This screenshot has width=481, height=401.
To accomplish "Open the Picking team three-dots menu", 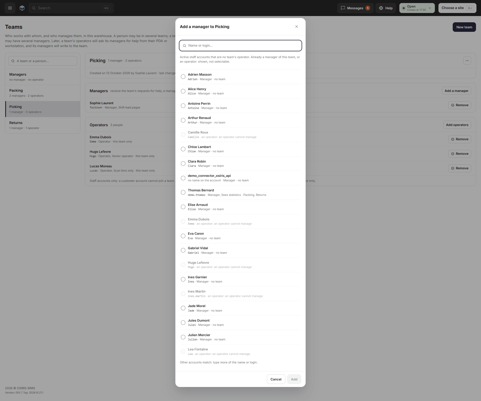I will [x=467, y=61].
